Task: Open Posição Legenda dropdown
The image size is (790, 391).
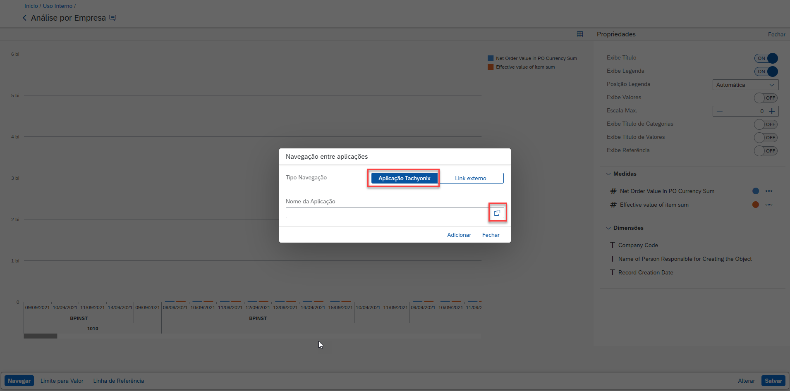Action: pyautogui.click(x=745, y=85)
